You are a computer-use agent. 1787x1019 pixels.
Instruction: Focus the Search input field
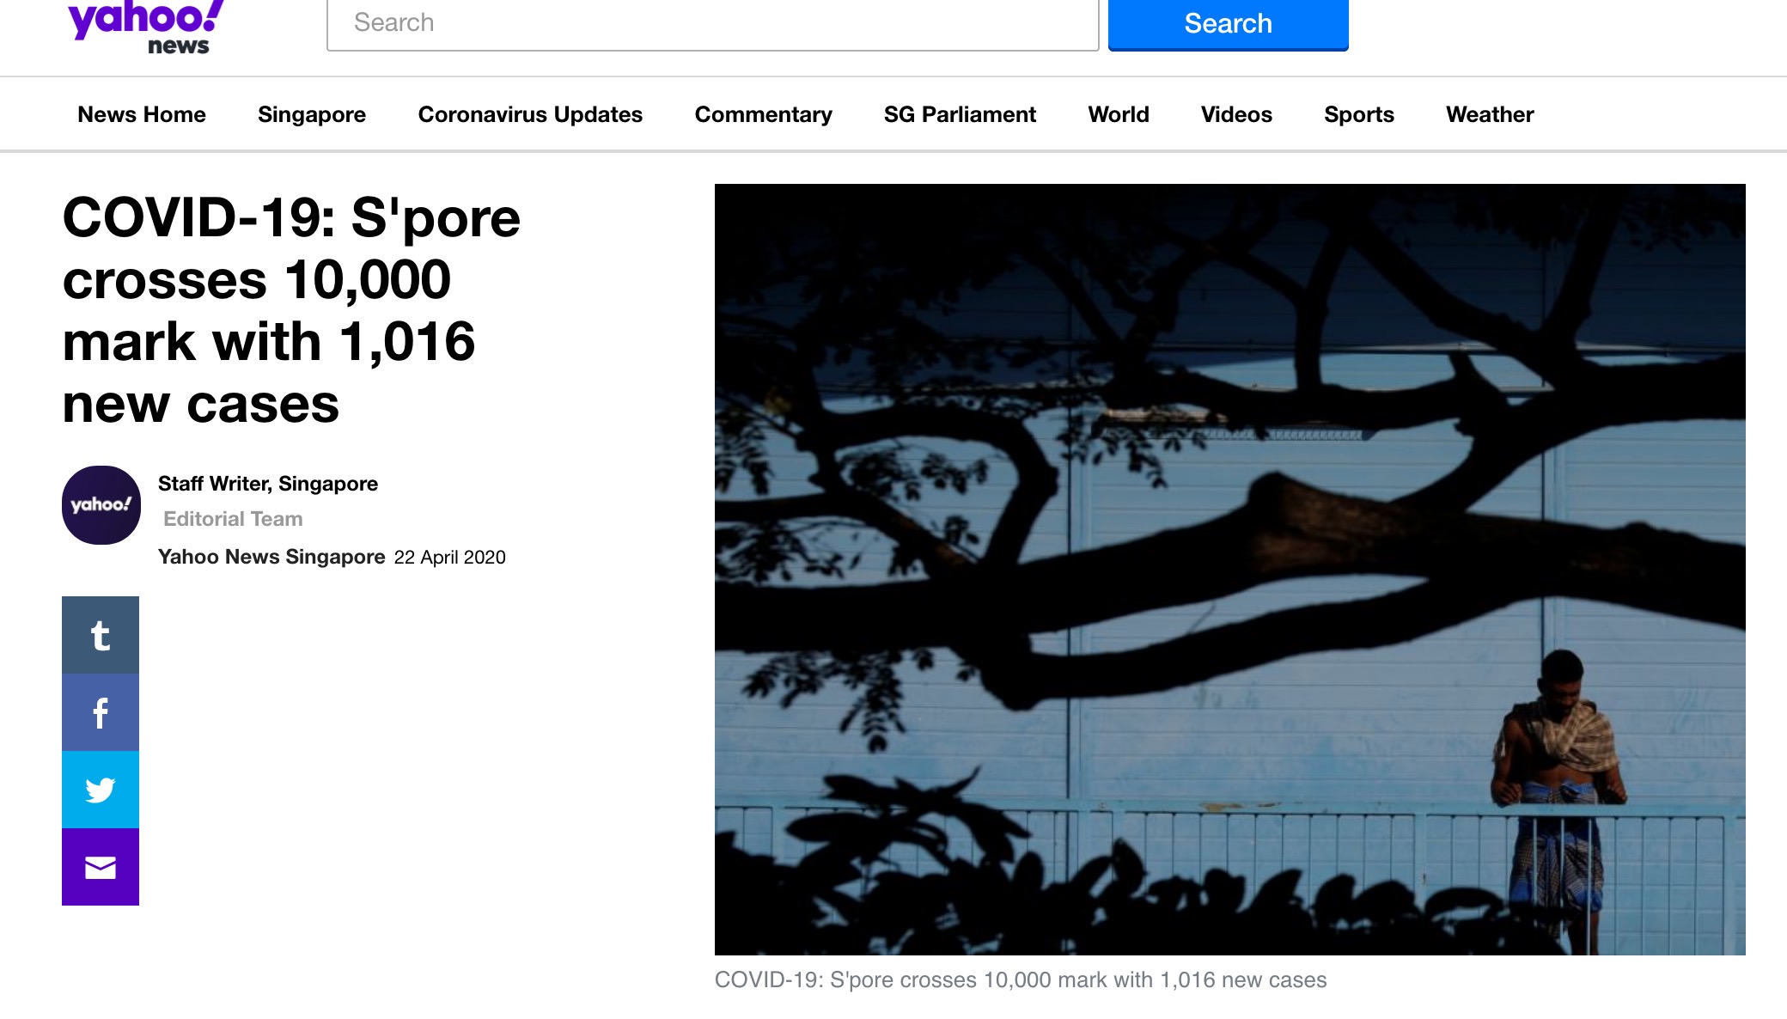[713, 24]
